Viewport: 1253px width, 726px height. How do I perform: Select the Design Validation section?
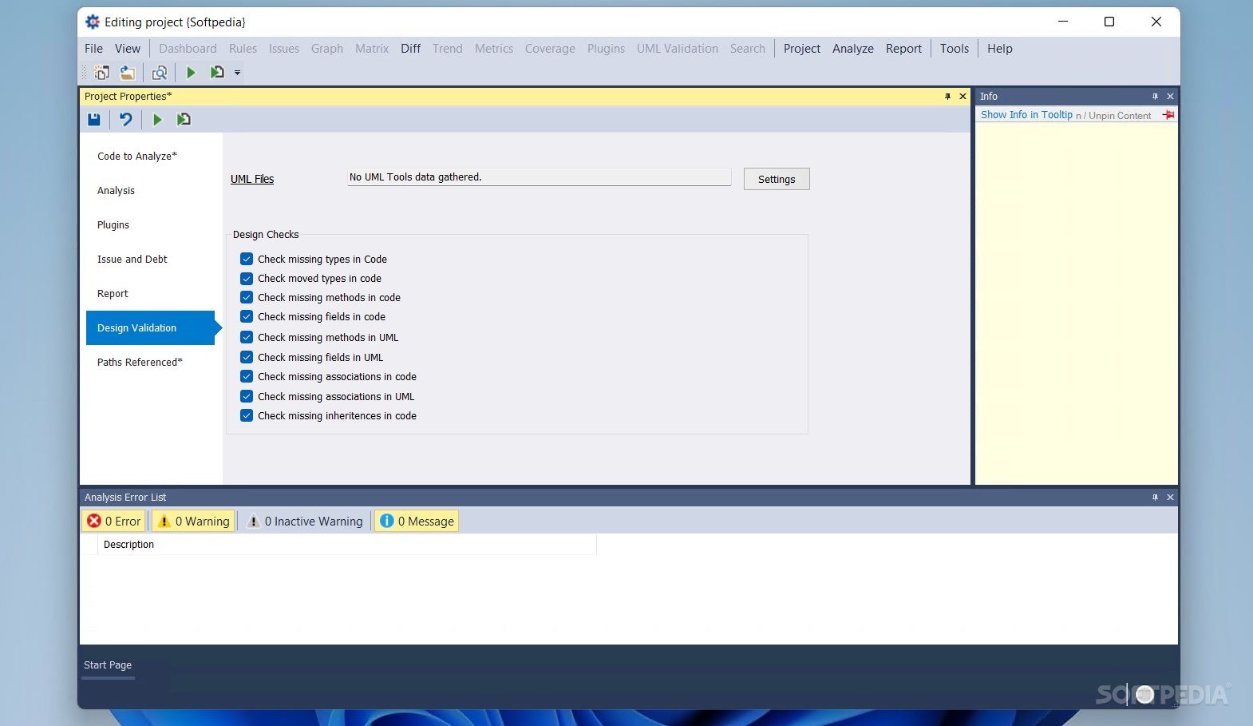click(150, 327)
